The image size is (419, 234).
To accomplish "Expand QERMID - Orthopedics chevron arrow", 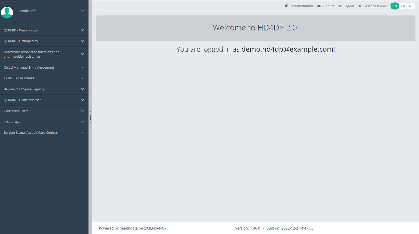I will coord(82,41).
